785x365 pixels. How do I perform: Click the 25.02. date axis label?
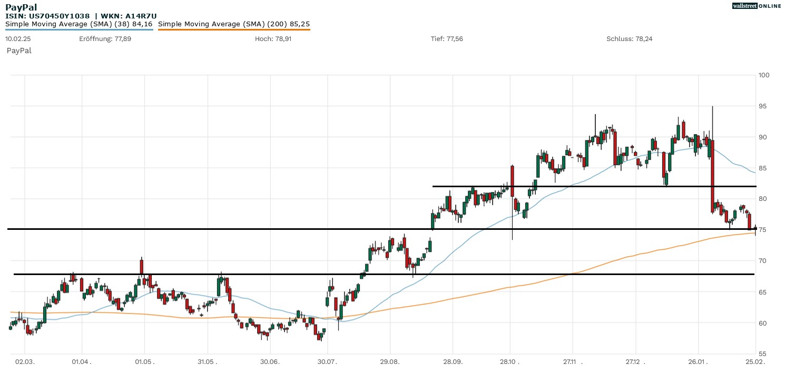tap(755, 362)
